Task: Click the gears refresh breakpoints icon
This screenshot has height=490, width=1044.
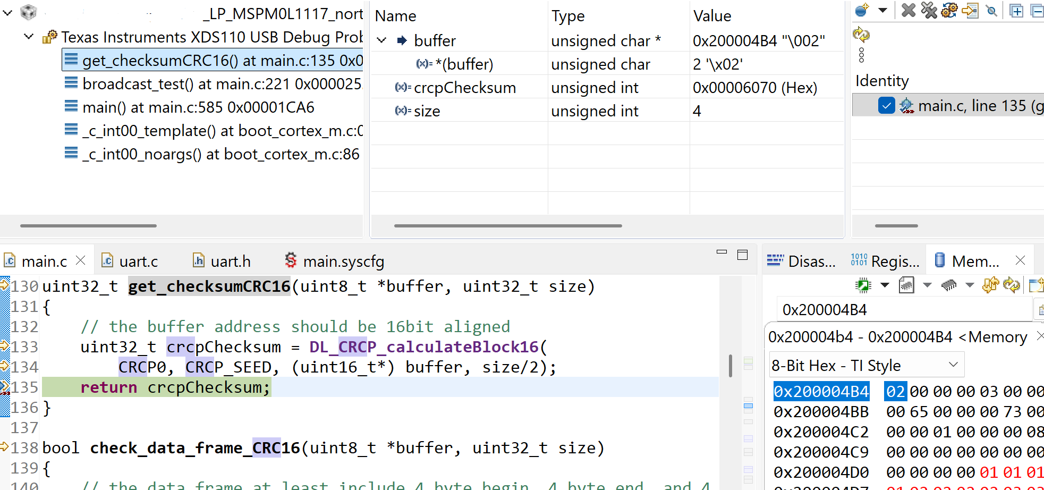Action: [x=949, y=10]
